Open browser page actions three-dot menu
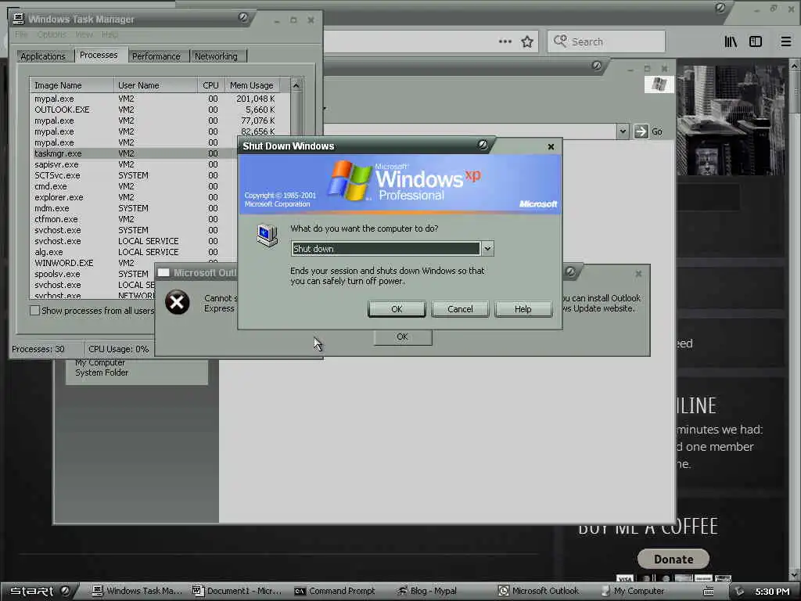Viewport: 801px width, 601px height. (505, 41)
